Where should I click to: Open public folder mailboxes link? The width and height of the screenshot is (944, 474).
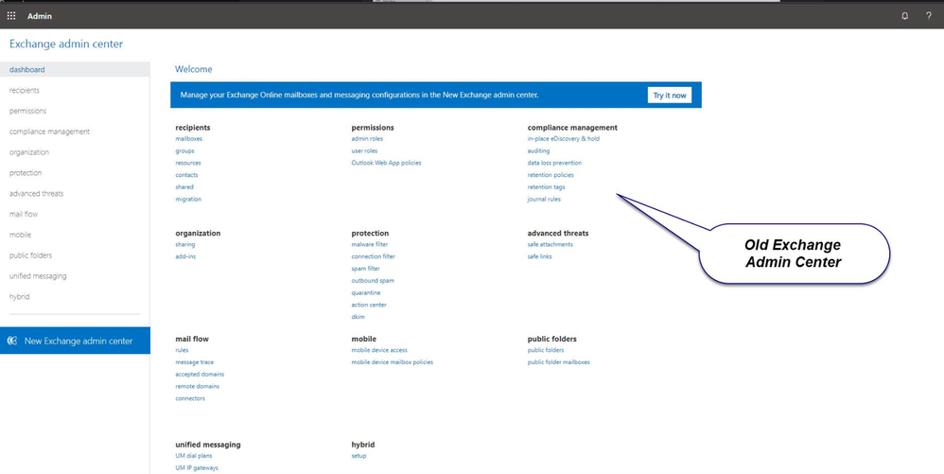pos(559,362)
